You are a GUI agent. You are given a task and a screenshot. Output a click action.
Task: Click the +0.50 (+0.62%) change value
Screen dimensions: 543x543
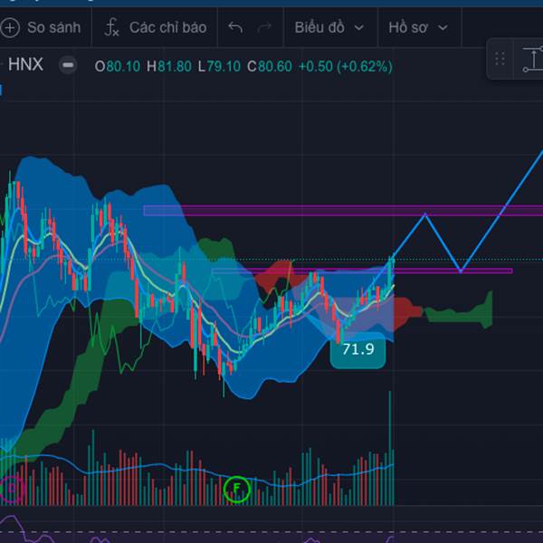click(346, 66)
